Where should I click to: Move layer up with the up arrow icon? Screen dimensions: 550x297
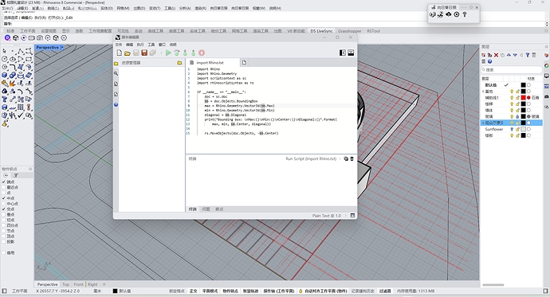509,55
